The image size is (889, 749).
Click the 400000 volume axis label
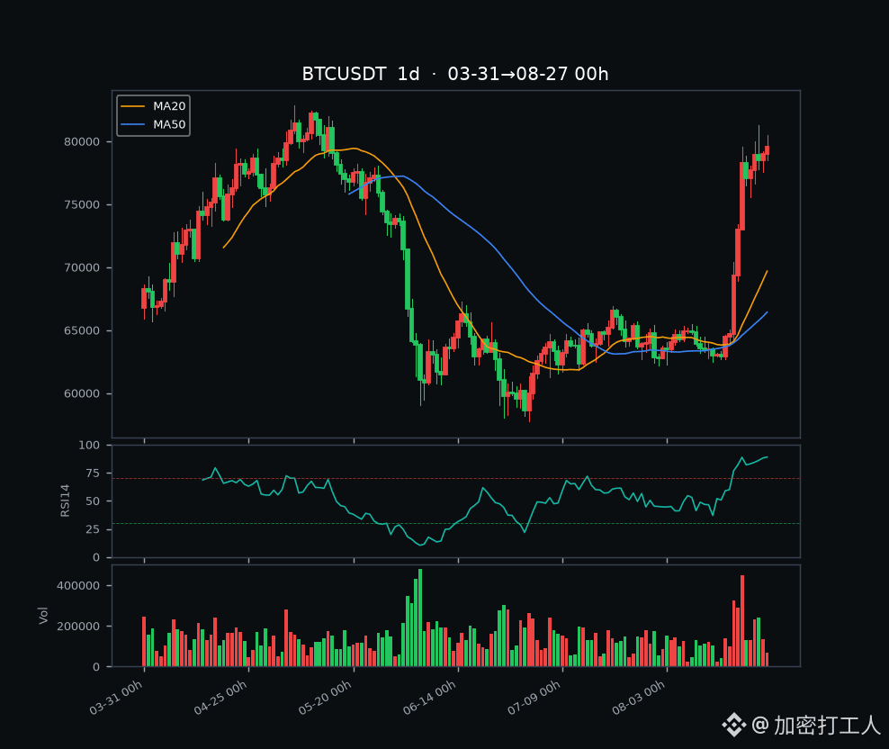(x=78, y=585)
